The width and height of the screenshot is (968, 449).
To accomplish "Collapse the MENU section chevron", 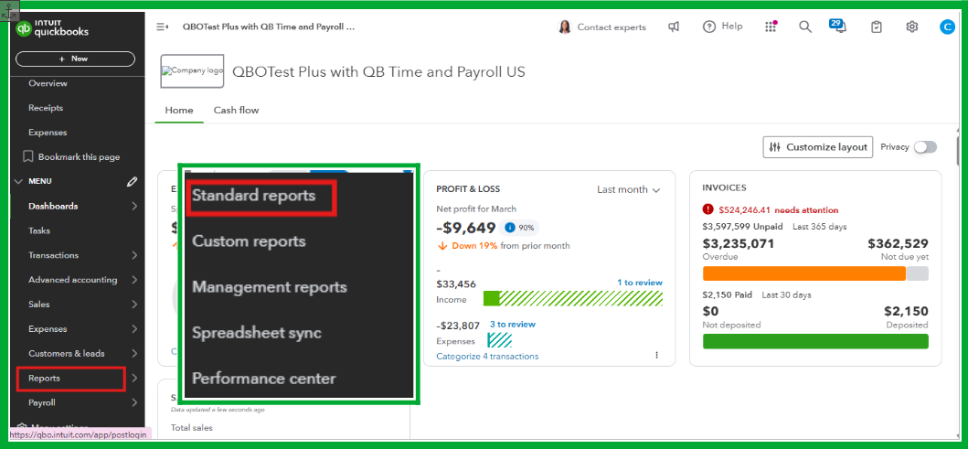I will [x=18, y=182].
